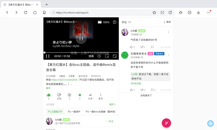Viewport: 217px width, 130px height.
Task: Go forward with the browser forward arrow
Action: point(16,12)
